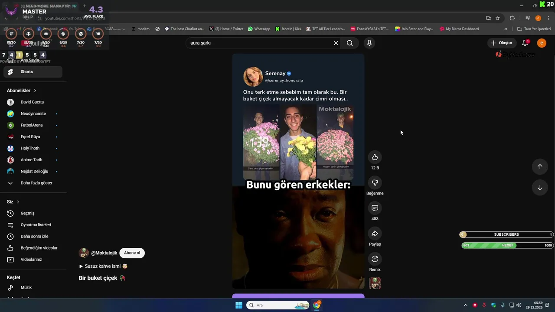
Task: Open the @Moktalojik channel link
Action: pyautogui.click(x=104, y=253)
